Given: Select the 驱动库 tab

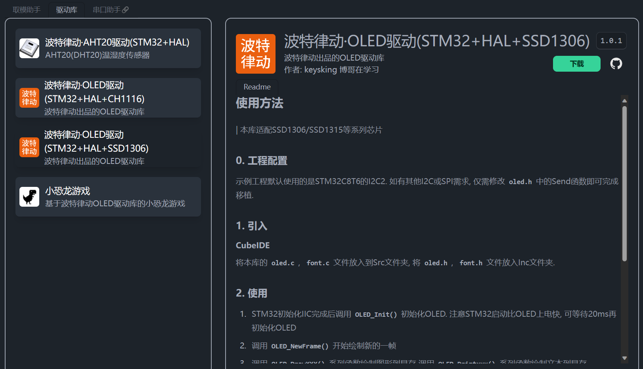Looking at the screenshot, I should (67, 10).
